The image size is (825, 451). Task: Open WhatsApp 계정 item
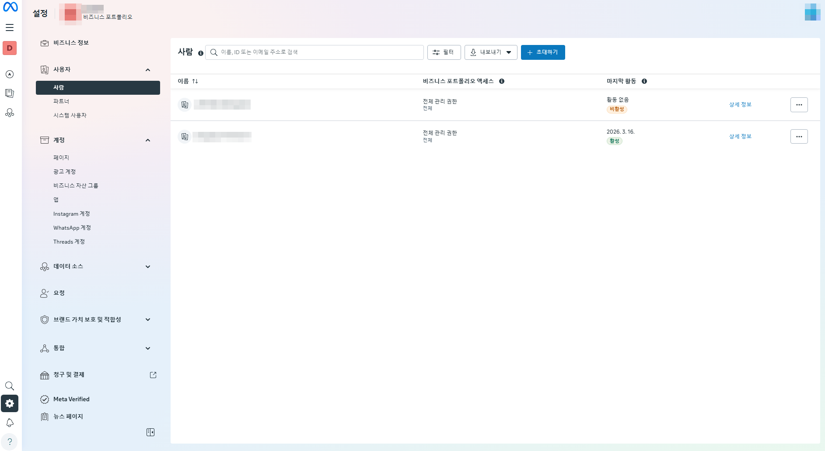(x=72, y=227)
